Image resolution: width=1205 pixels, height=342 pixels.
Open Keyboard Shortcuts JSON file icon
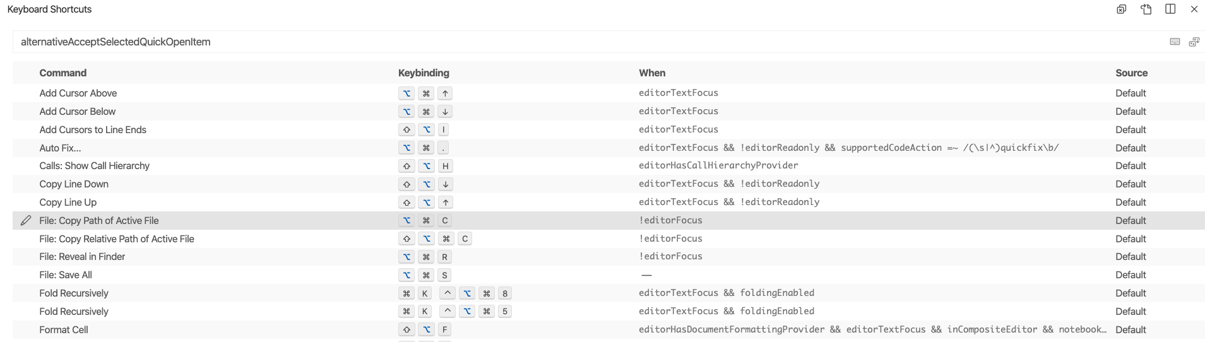click(1146, 9)
